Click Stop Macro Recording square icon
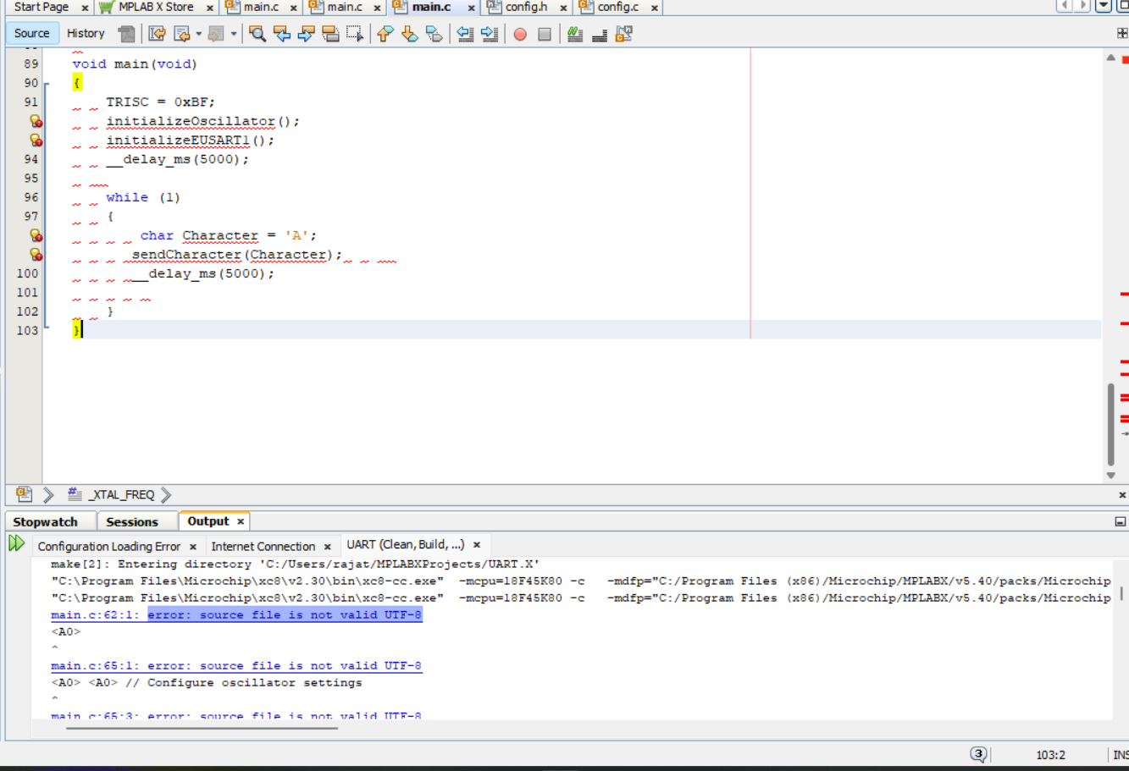This screenshot has height=771, width=1129. [x=545, y=34]
